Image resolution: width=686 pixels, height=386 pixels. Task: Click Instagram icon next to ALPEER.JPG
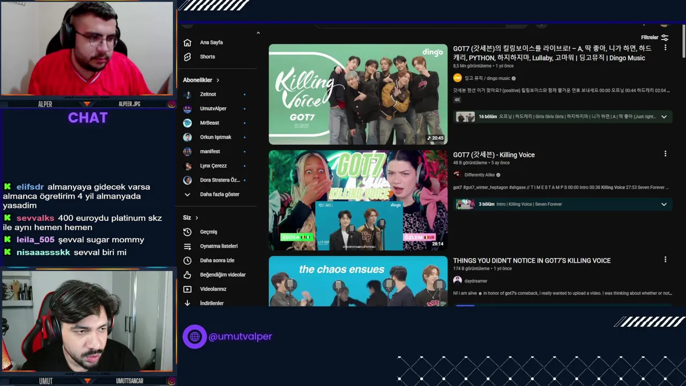[171, 104]
